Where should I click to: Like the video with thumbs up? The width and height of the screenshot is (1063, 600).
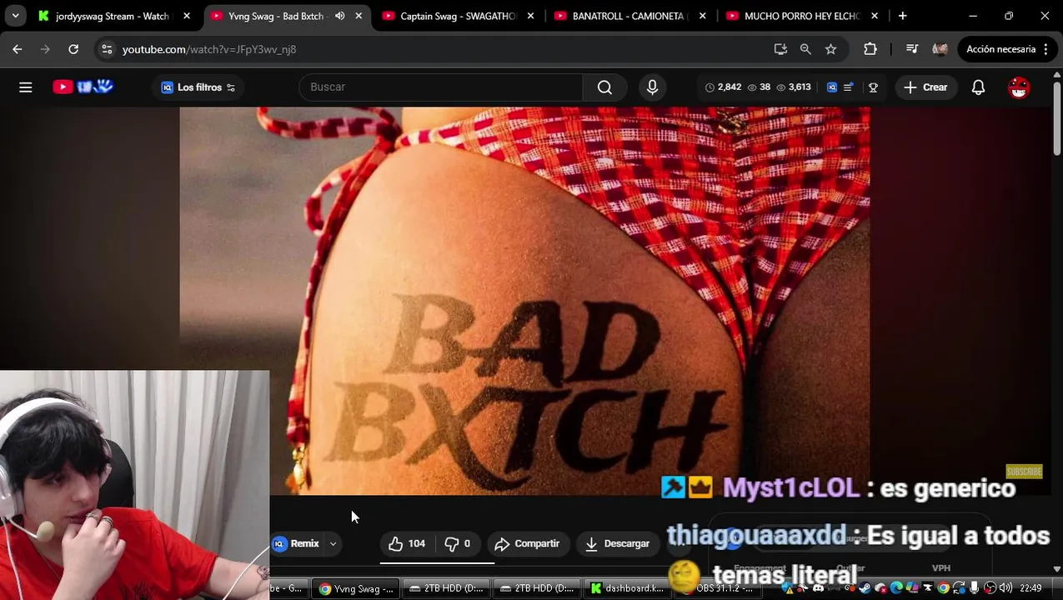407,543
